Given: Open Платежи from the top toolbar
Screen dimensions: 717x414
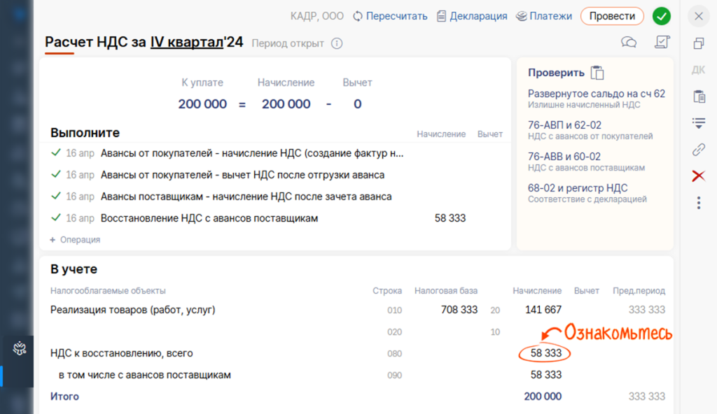Looking at the screenshot, I should point(522,16).
